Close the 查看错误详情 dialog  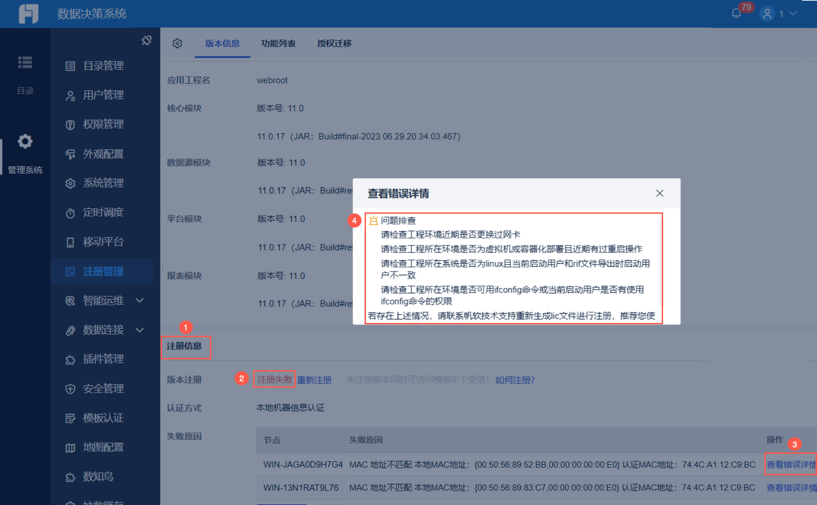coord(659,193)
